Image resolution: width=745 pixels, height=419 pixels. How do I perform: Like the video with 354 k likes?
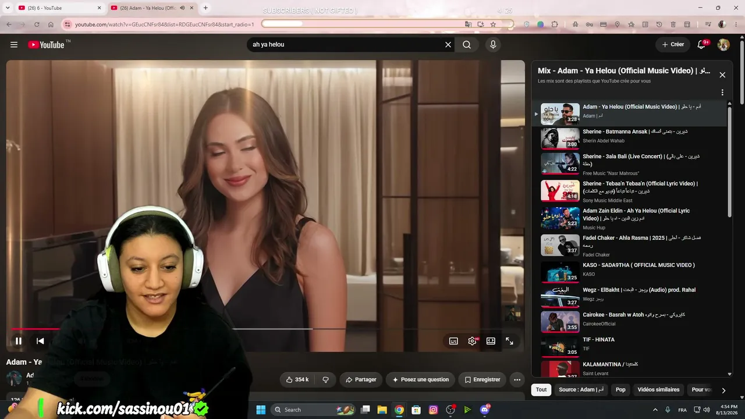pos(297,379)
